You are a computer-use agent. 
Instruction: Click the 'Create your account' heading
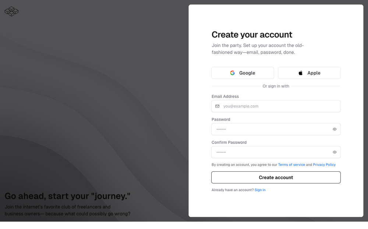click(252, 35)
